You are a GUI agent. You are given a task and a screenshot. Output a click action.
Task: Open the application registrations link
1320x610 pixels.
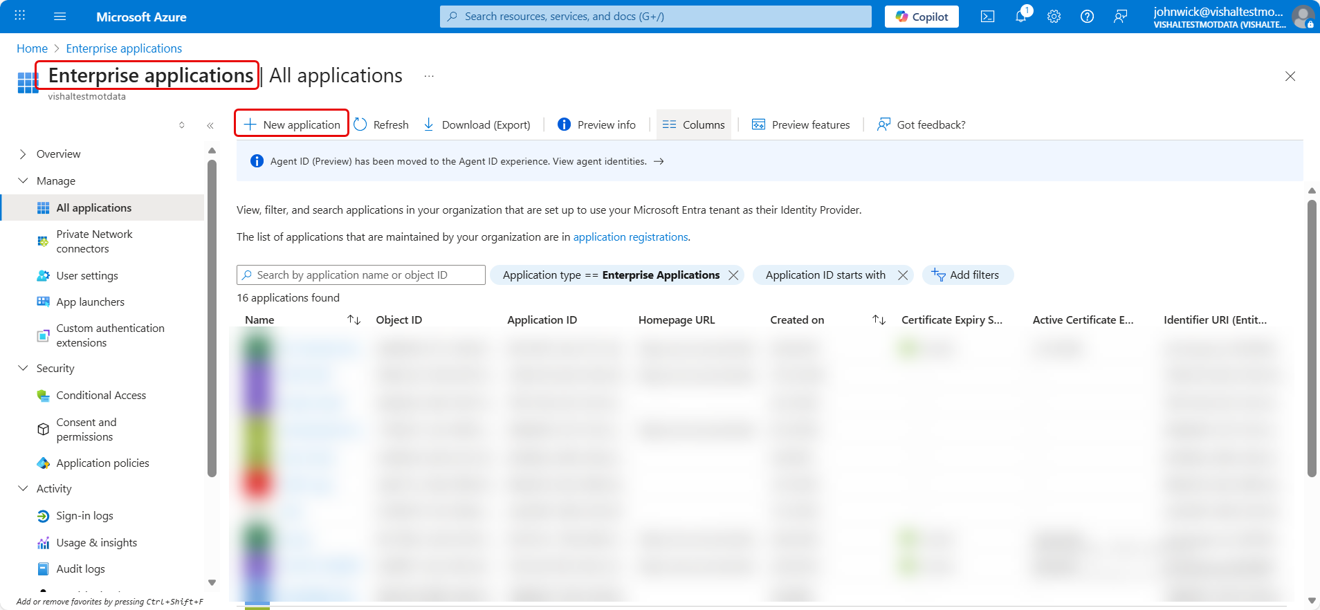tap(630, 237)
